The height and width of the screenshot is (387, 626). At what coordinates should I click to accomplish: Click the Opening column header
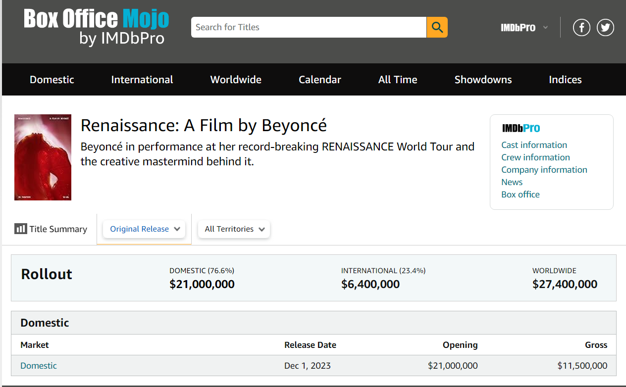[x=461, y=345]
